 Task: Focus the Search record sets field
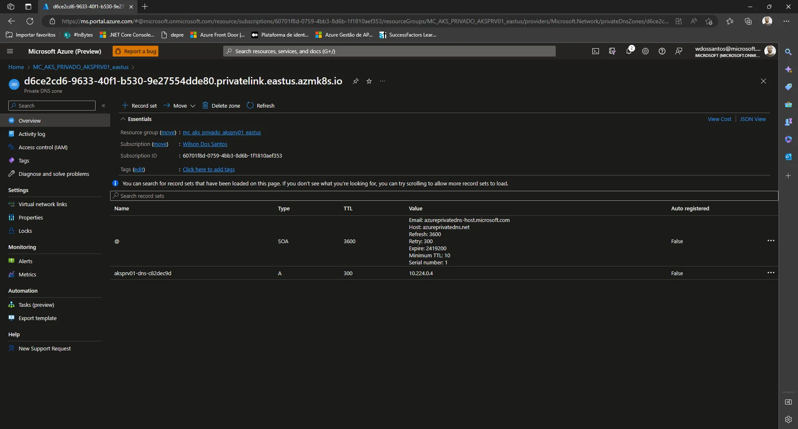click(x=444, y=196)
